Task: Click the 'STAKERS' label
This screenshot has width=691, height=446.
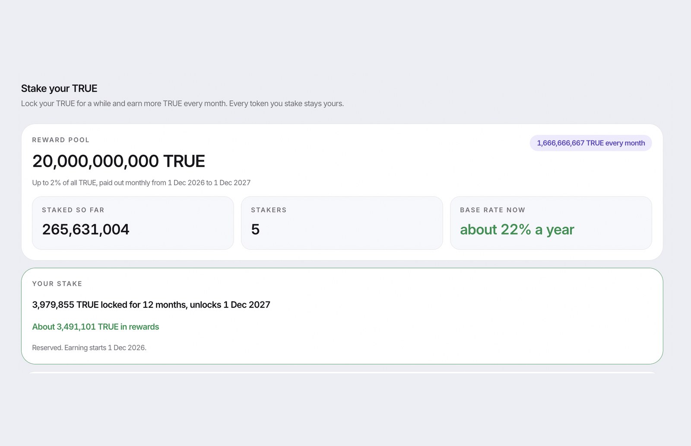Action: (x=269, y=210)
